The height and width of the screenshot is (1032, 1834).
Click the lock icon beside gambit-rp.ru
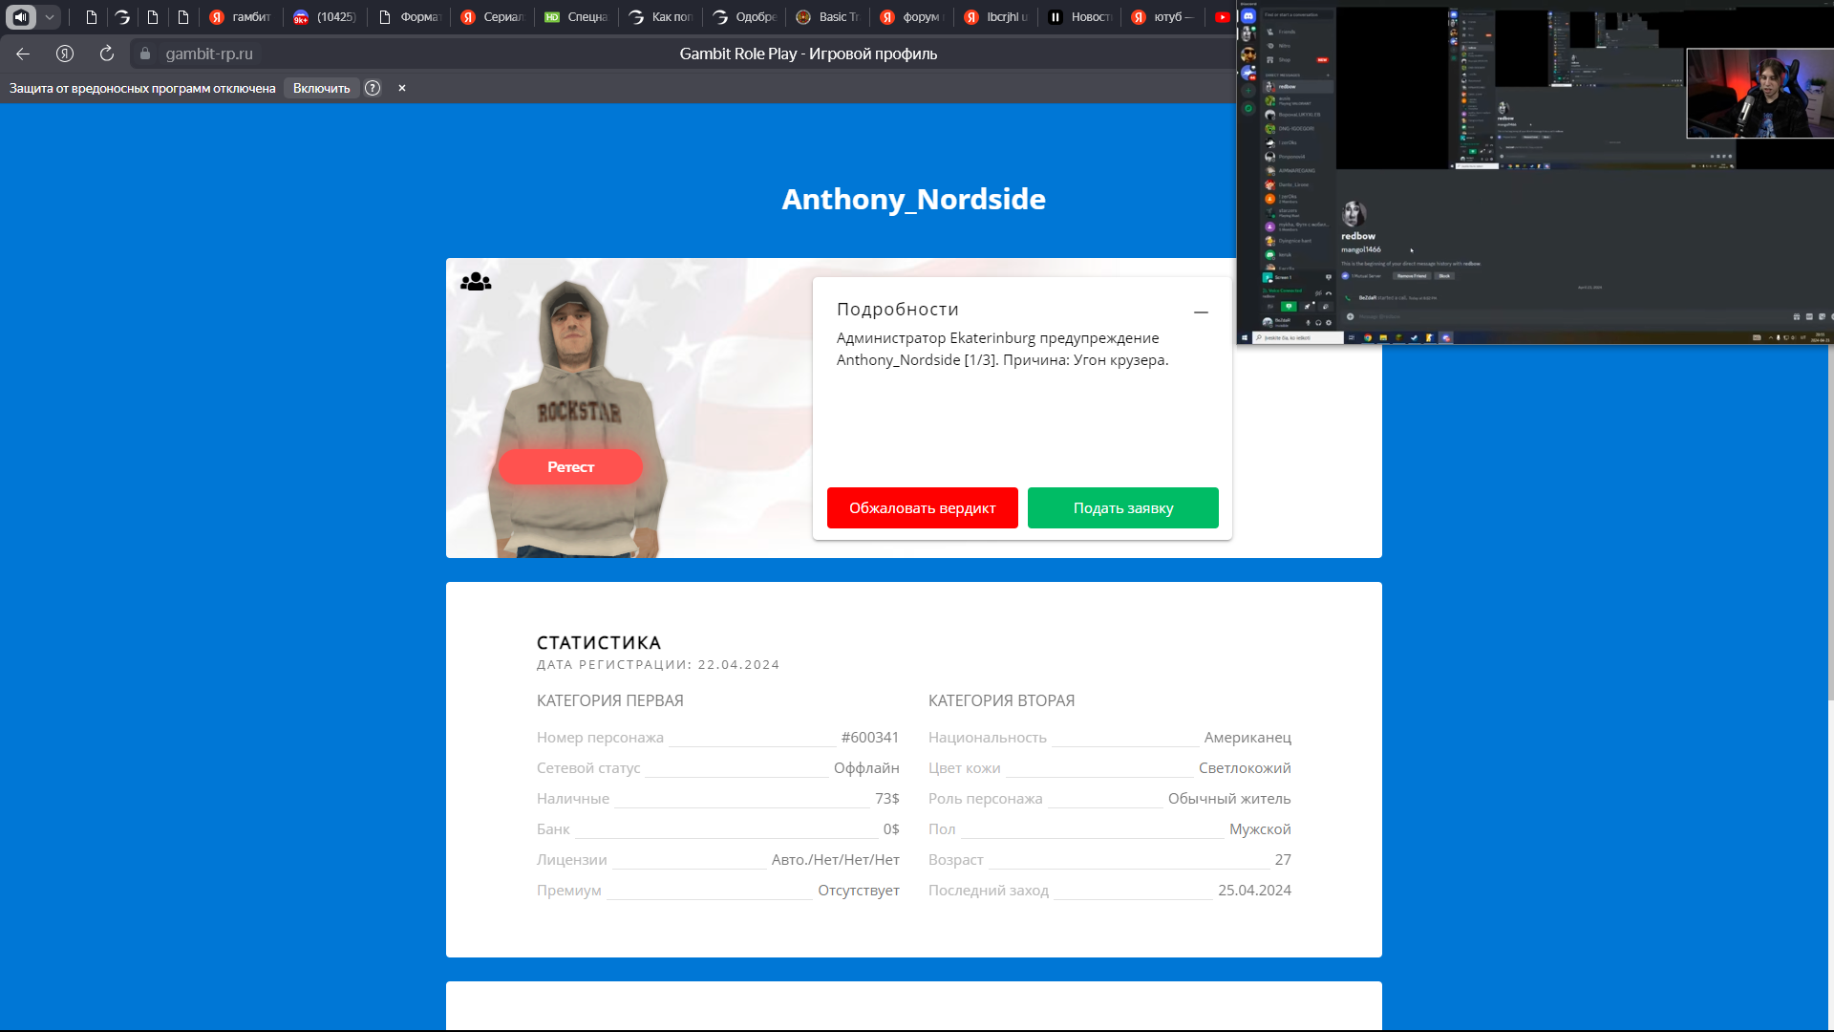point(145,54)
